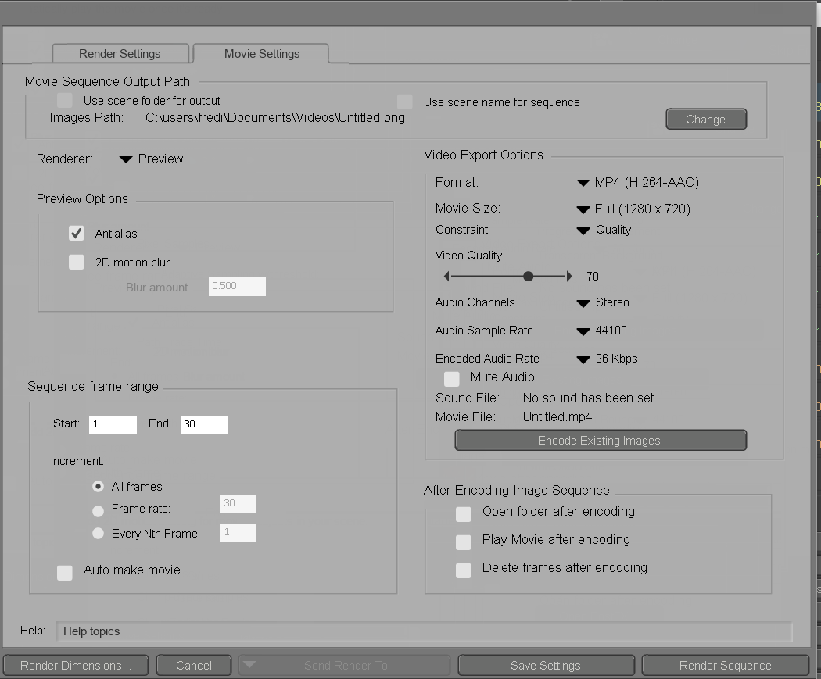Toggle the Mute Audio checkbox

click(452, 379)
